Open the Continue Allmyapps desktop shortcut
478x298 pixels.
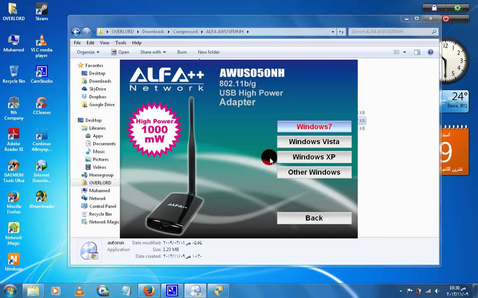click(41, 139)
